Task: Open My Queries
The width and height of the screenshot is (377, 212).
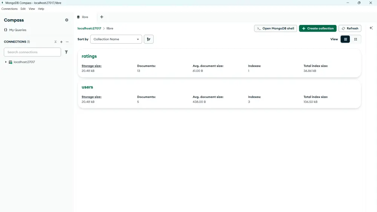Action: point(18,30)
